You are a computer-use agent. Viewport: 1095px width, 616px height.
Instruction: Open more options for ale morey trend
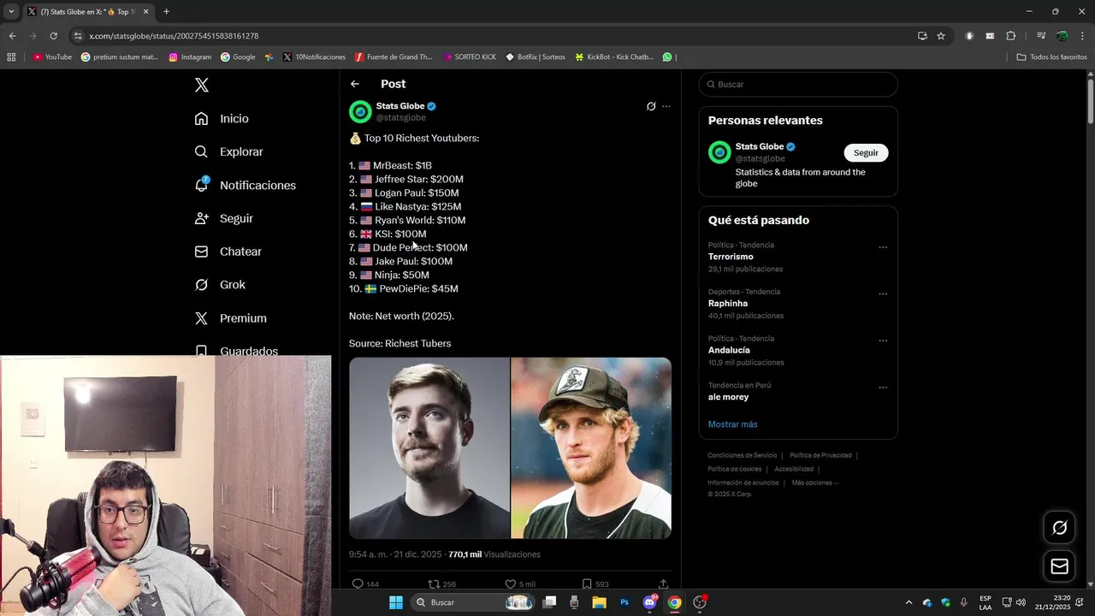pyautogui.click(x=883, y=388)
